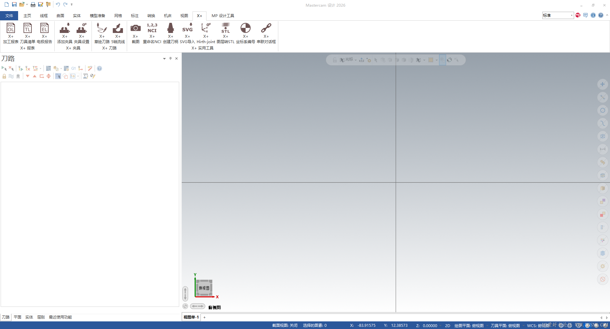Take a screenshot with X+ 截图
This screenshot has height=329, width=610.
click(135, 33)
